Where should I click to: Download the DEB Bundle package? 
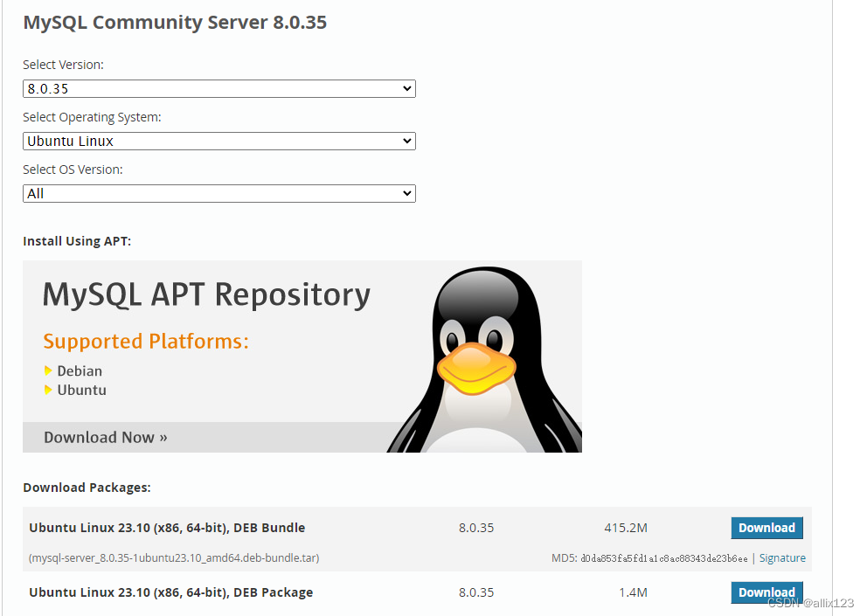coord(766,528)
